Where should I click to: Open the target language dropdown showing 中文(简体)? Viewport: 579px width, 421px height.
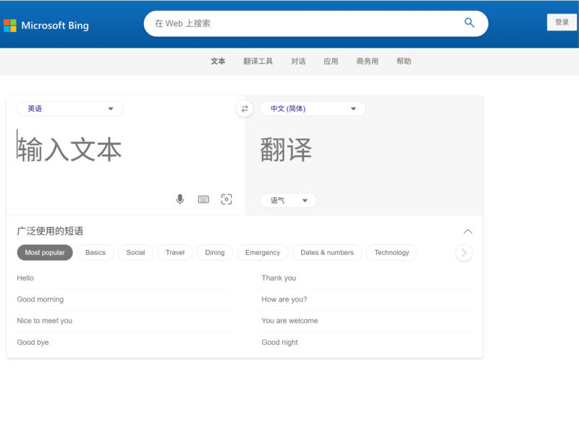coord(312,108)
